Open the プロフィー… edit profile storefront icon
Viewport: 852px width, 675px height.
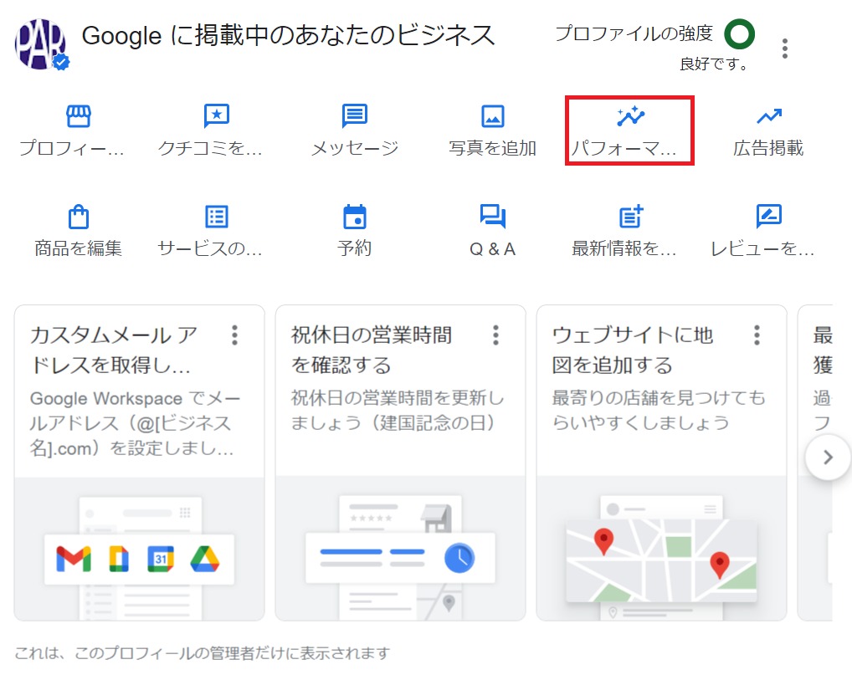coord(78,115)
